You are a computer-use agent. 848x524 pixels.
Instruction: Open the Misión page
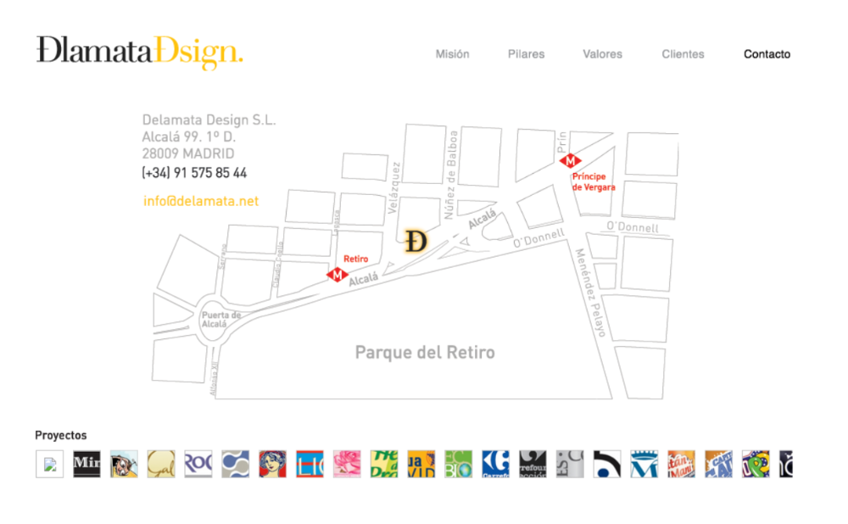452,54
